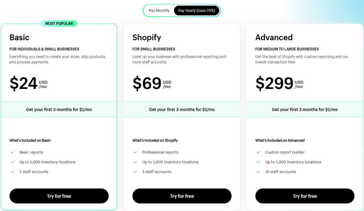Click the checkmark by Advanced plan inventory locations
This screenshot has width=364, height=211.
[258, 162]
